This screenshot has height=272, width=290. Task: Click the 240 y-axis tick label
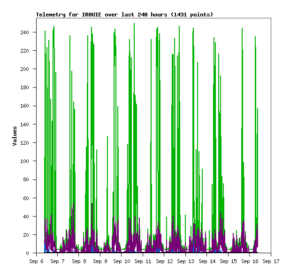click(x=24, y=32)
